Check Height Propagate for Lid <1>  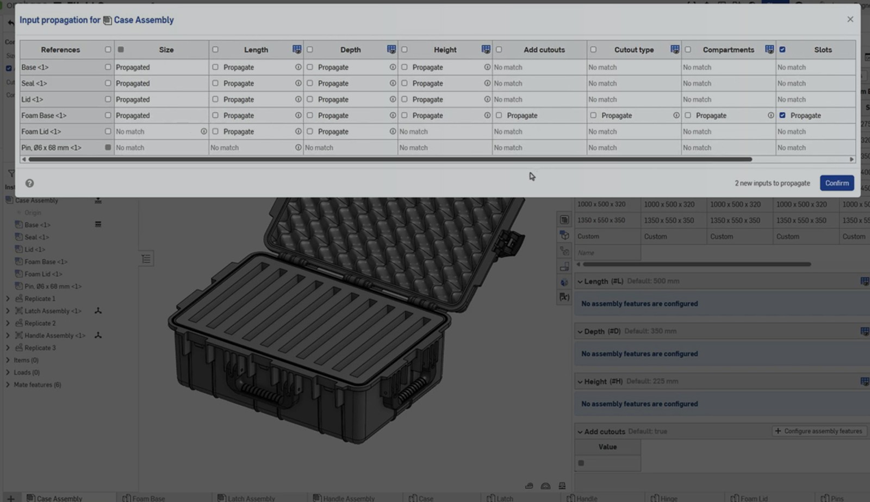[x=405, y=100]
